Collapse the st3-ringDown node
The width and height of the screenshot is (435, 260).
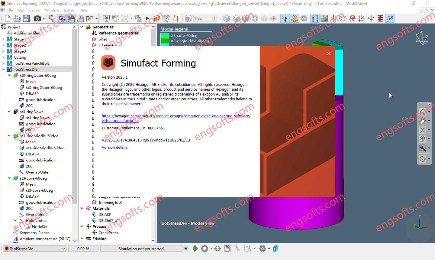pos(9,112)
